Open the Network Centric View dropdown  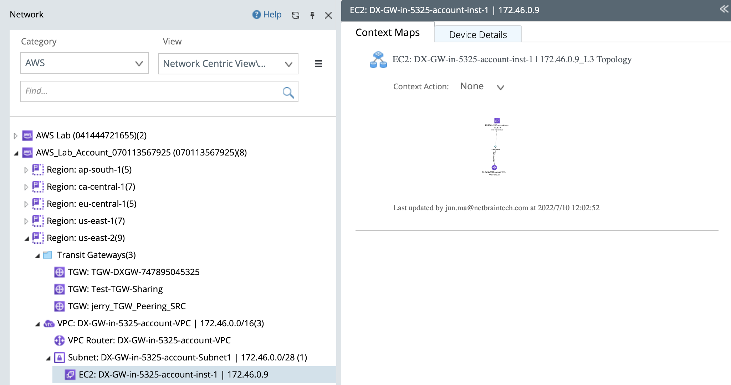click(x=228, y=64)
